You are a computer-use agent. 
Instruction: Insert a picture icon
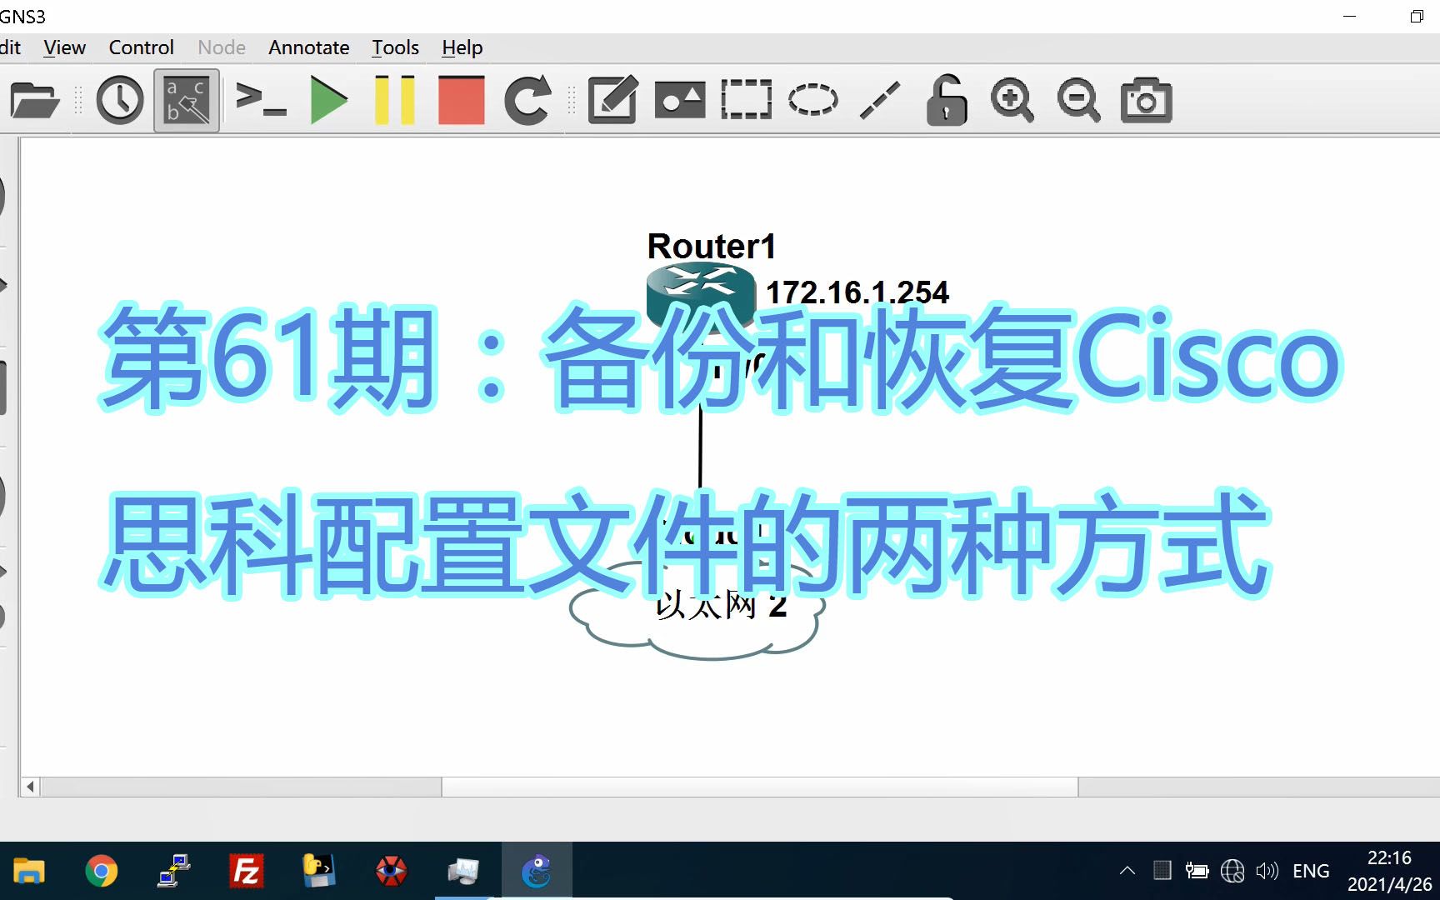tap(680, 100)
